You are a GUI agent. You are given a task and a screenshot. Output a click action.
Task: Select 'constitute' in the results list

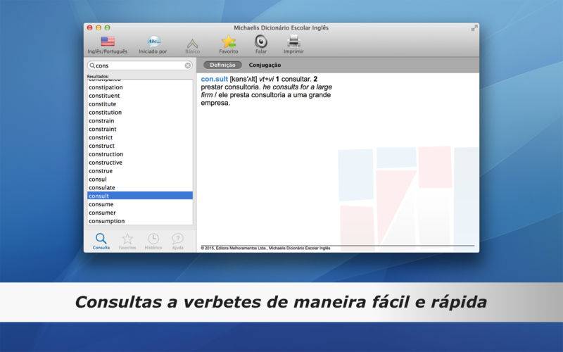click(140, 103)
